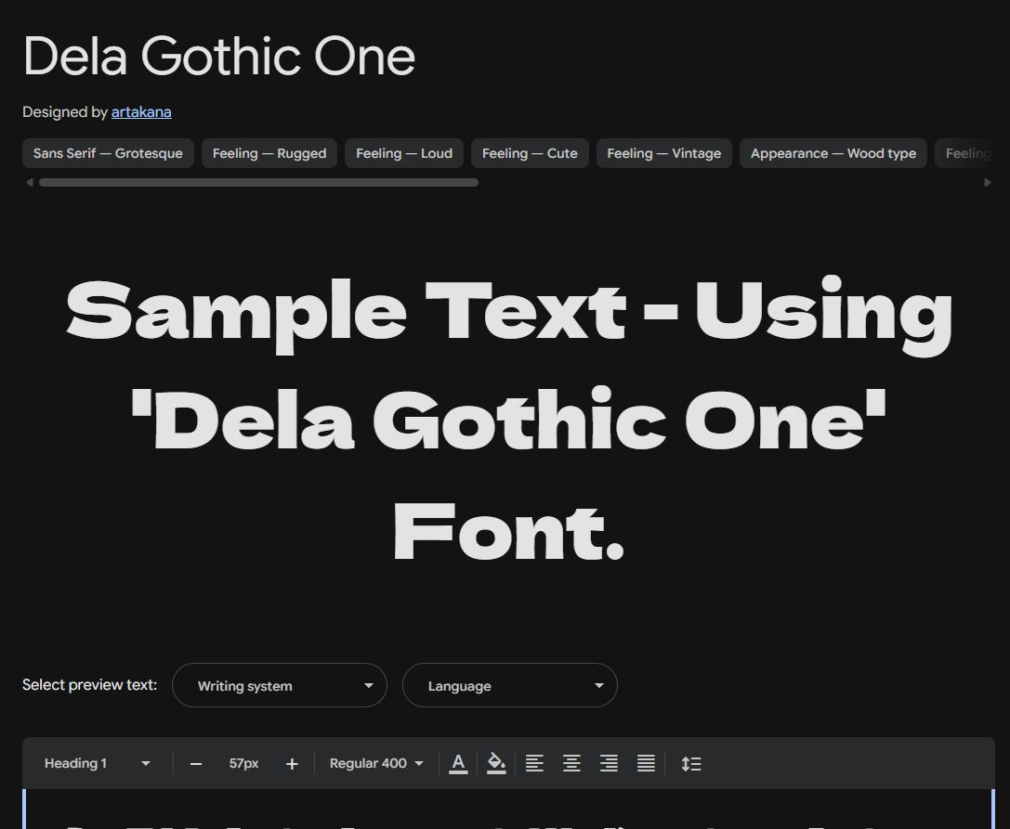
Task: Center align the preview text
Action: click(571, 763)
